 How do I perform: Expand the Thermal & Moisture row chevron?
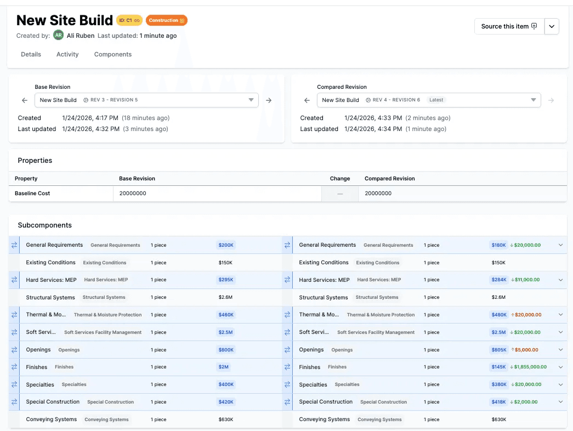[x=560, y=314]
